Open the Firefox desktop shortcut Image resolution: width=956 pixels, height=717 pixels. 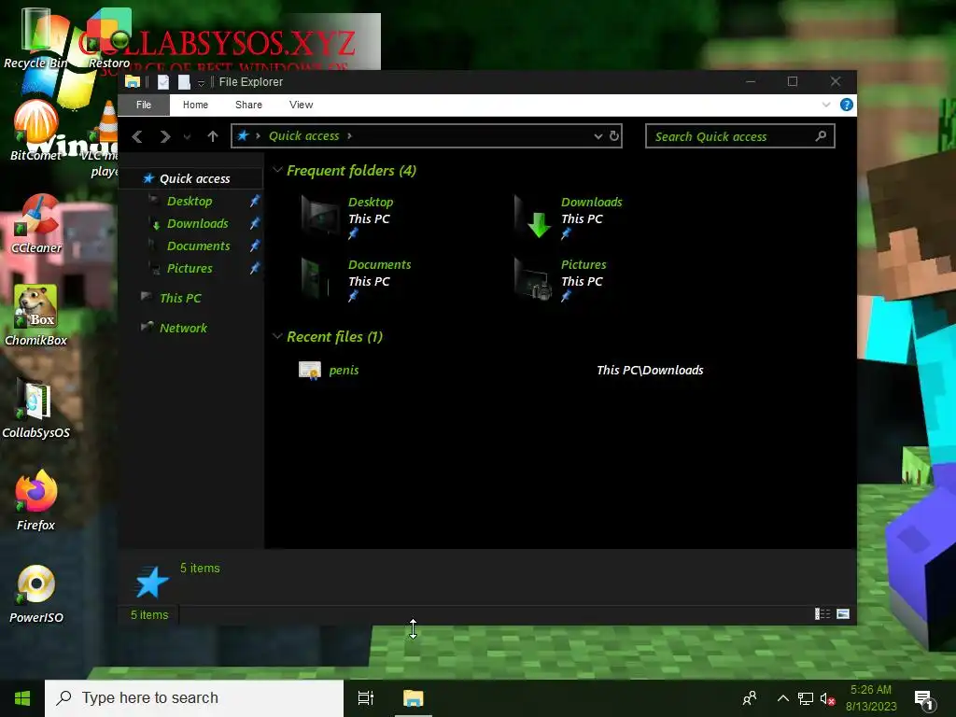click(x=35, y=501)
